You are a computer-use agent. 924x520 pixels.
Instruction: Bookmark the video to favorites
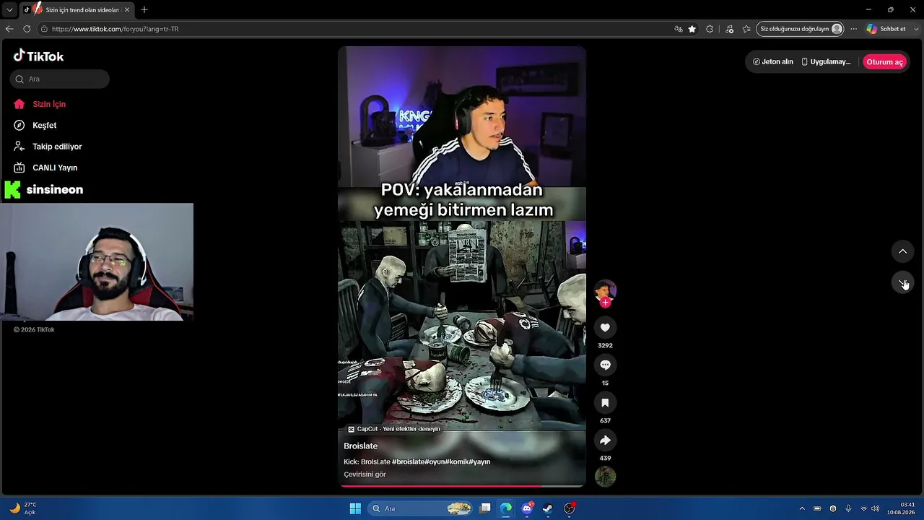coord(605,402)
